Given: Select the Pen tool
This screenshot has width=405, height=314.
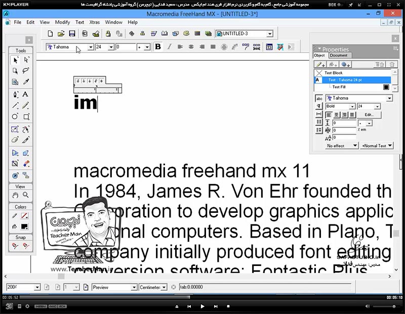Looking at the screenshot, I should [x=15, y=95].
